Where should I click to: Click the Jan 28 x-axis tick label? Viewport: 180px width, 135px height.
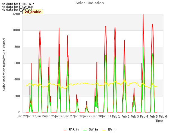pyautogui.click(x=78, y=116)
